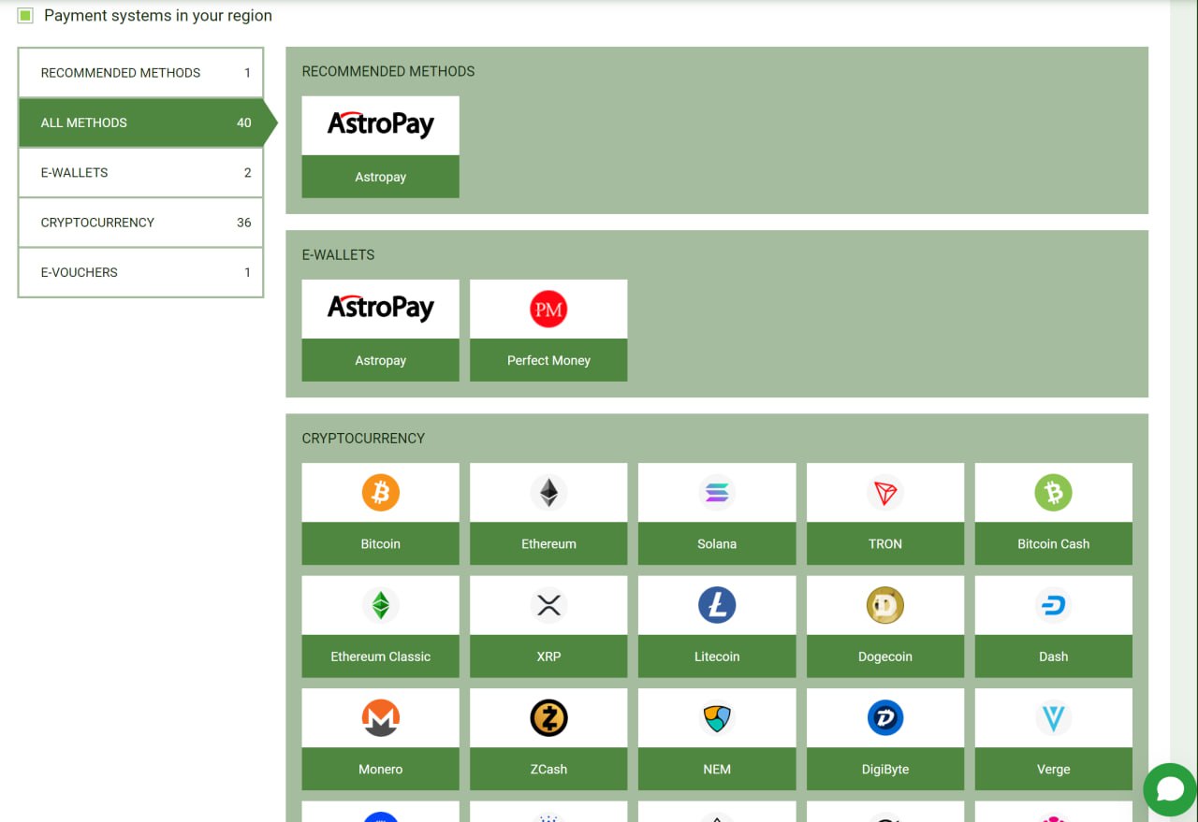Click the TRON logo icon
This screenshot has height=822, width=1198.
pos(884,493)
